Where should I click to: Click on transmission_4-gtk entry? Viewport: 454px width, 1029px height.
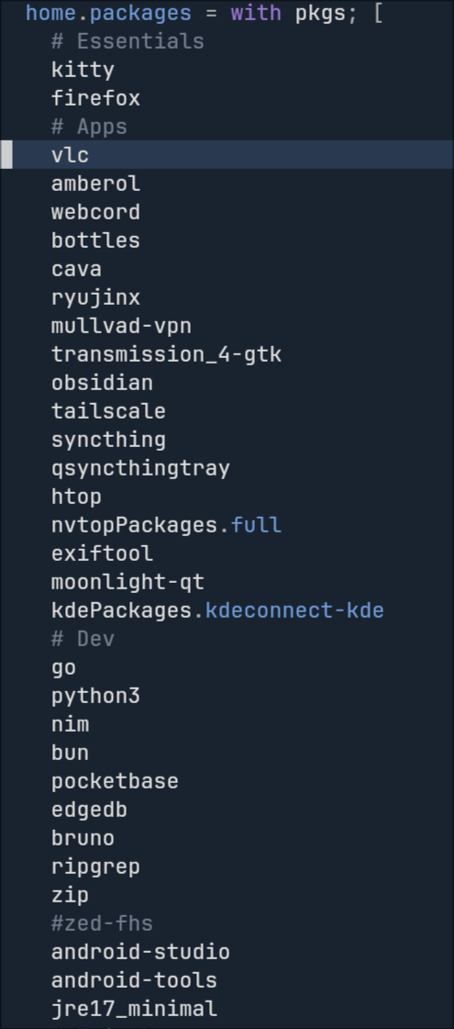[167, 354]
